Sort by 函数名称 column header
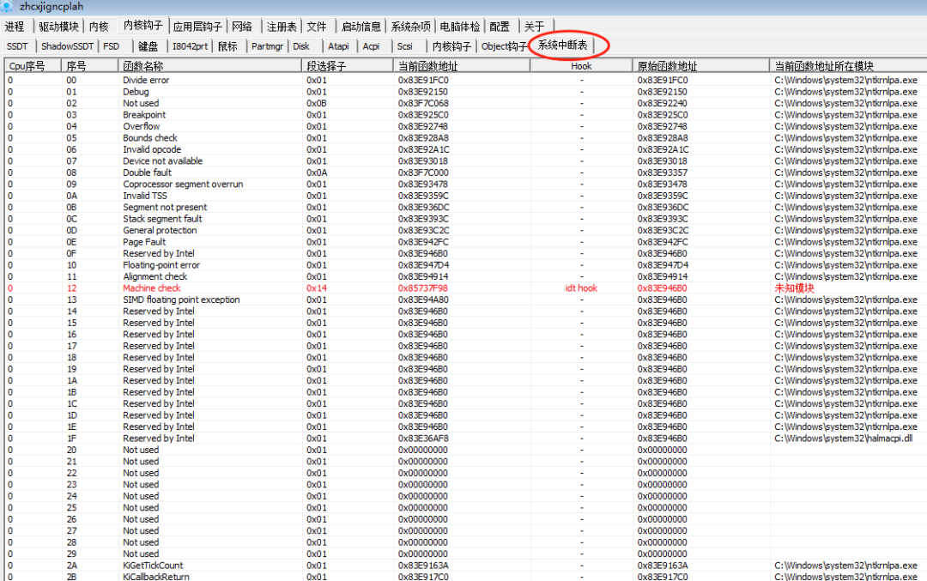The width and height of the screenshot is (927, 581). click(x=210, y=66)
